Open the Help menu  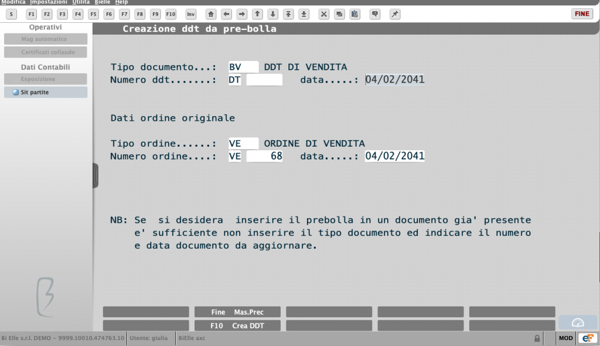pos(121,2)
